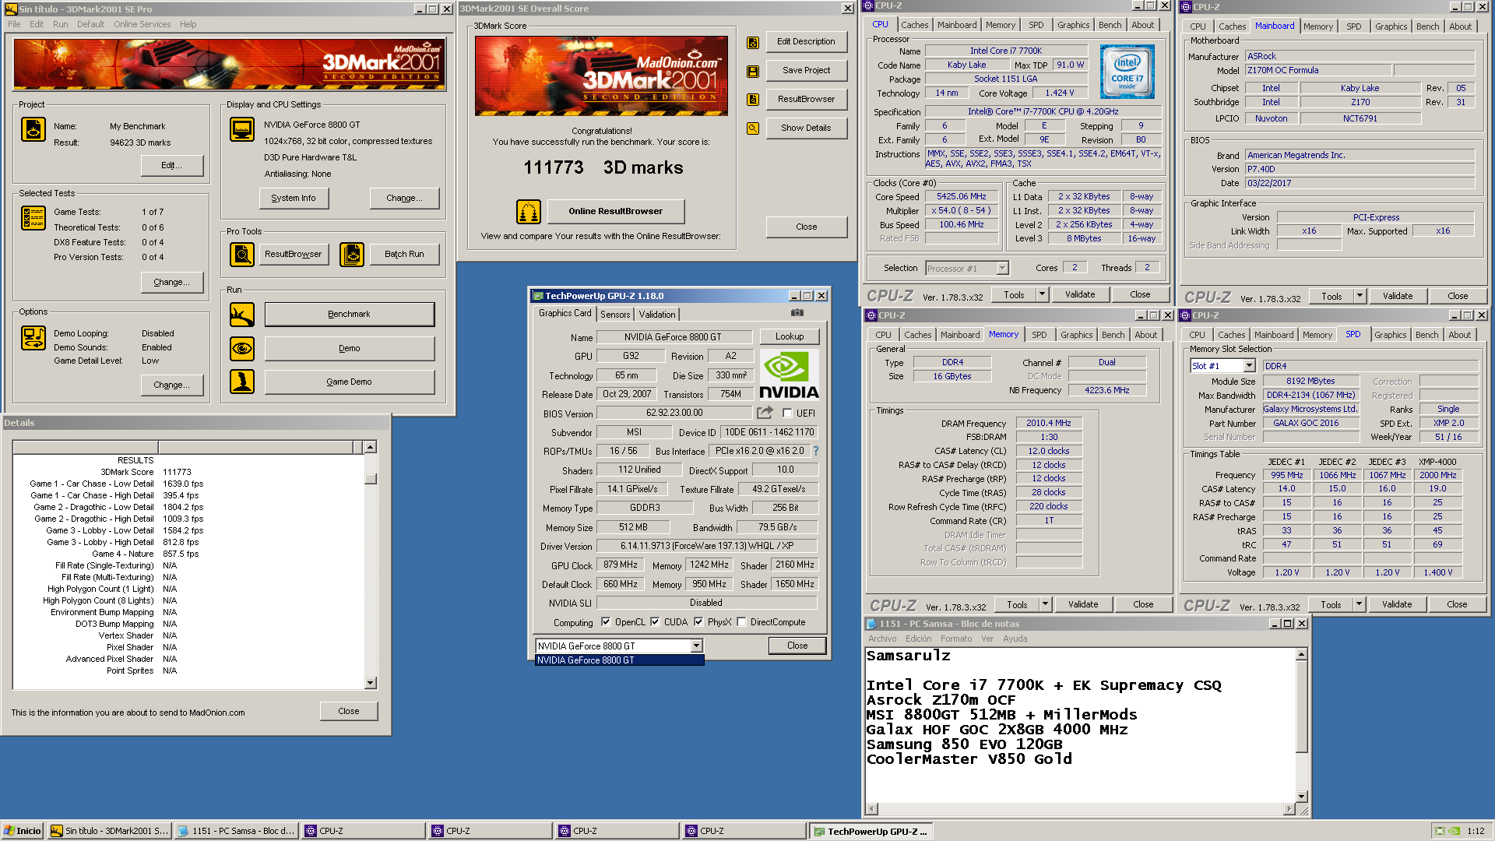Image resolution: width=1495 pixels, height=841 pixels.
Task: Open the Inicio start button
Action: [22, 831]
